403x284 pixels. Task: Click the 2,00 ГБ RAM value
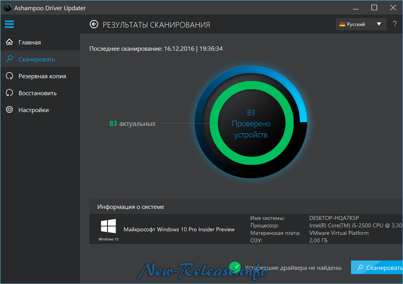318,240
